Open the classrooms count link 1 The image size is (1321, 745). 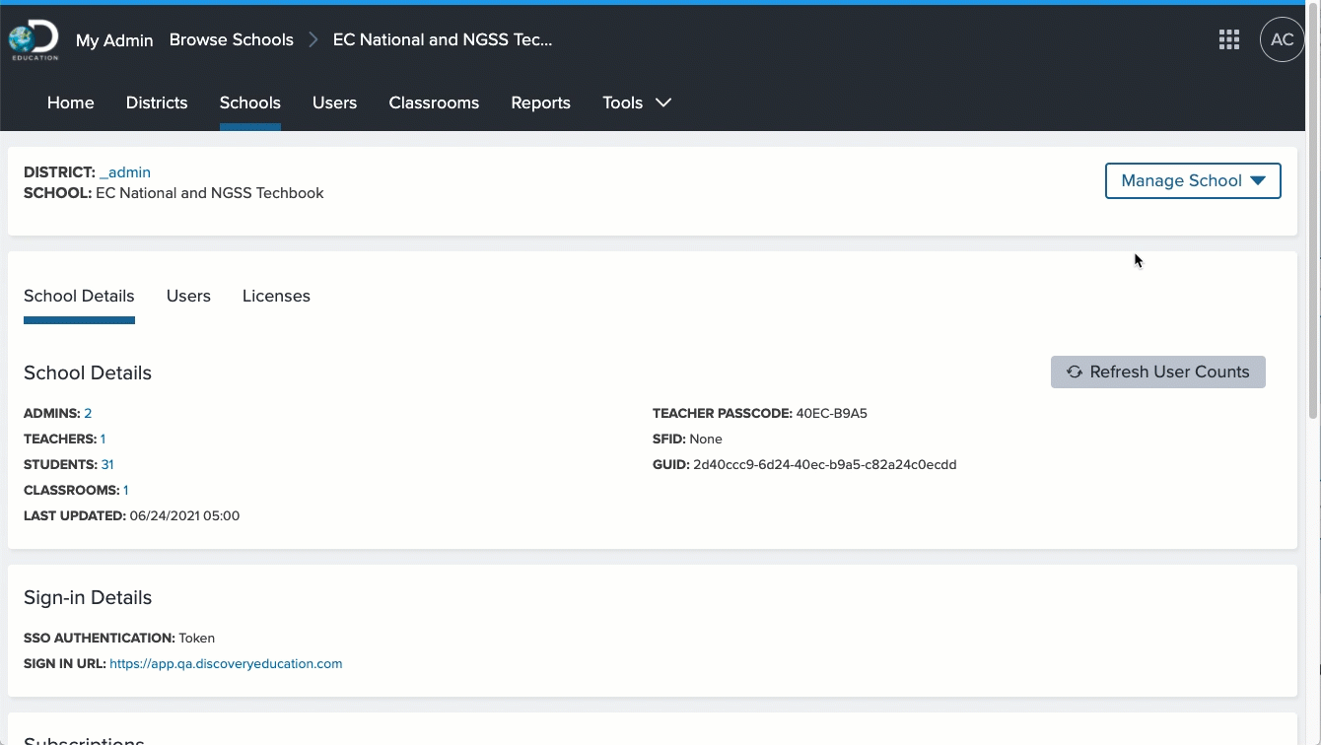126,490
